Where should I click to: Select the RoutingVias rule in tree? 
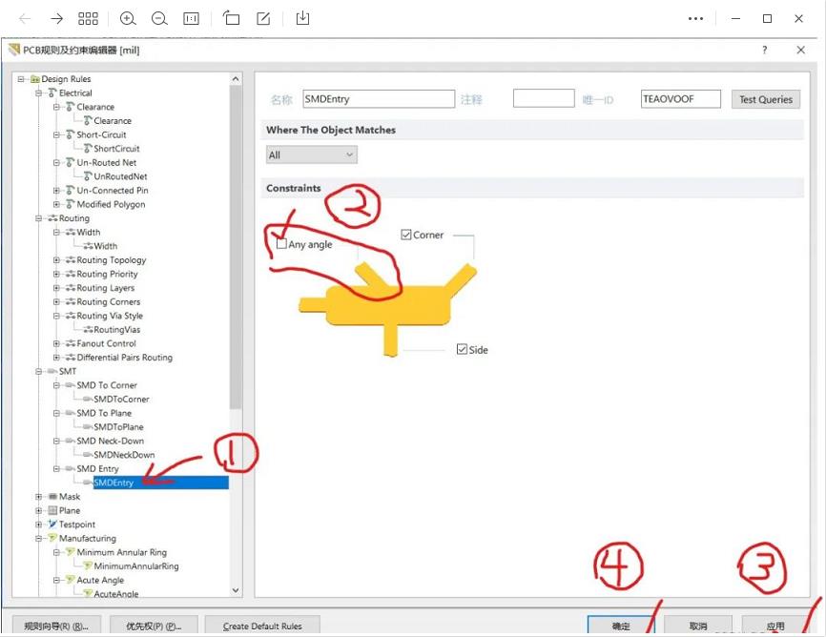[116, 330]
